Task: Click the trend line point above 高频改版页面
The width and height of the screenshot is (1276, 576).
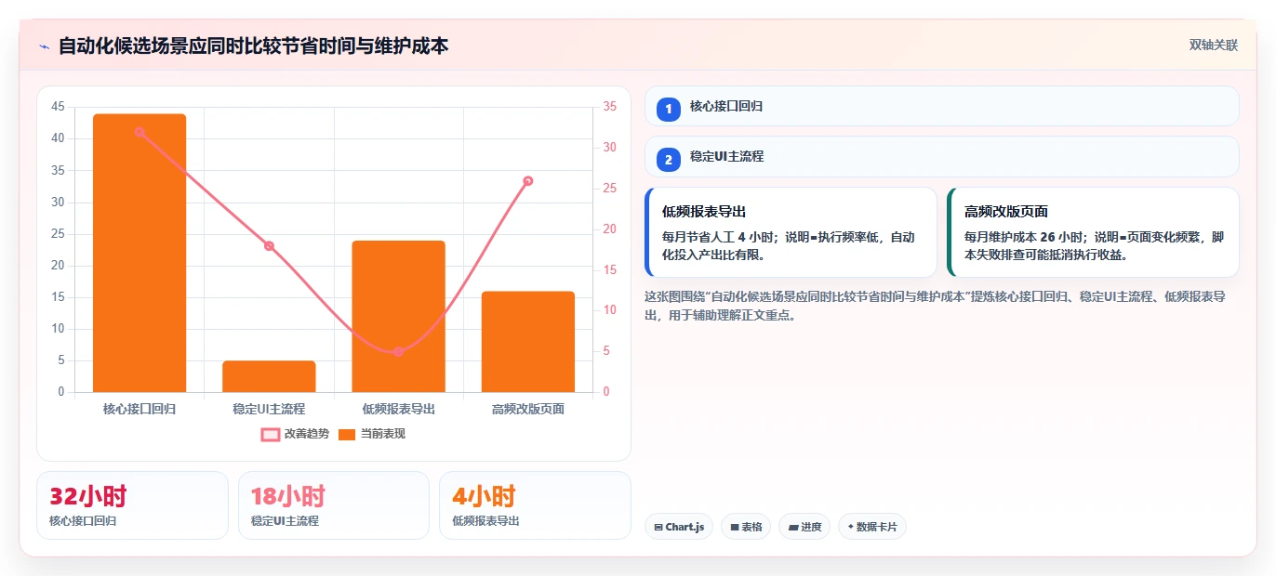Action: pyautogui.click(x=528, y=181)
